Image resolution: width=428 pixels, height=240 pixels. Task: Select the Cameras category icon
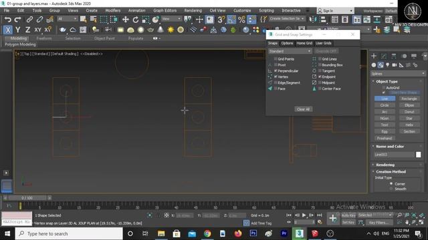[x=395, y=65]
